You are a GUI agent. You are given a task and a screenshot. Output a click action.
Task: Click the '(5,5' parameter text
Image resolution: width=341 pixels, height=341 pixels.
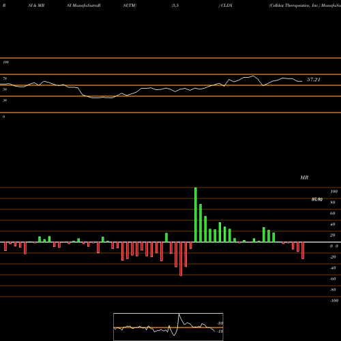point(175,5)
